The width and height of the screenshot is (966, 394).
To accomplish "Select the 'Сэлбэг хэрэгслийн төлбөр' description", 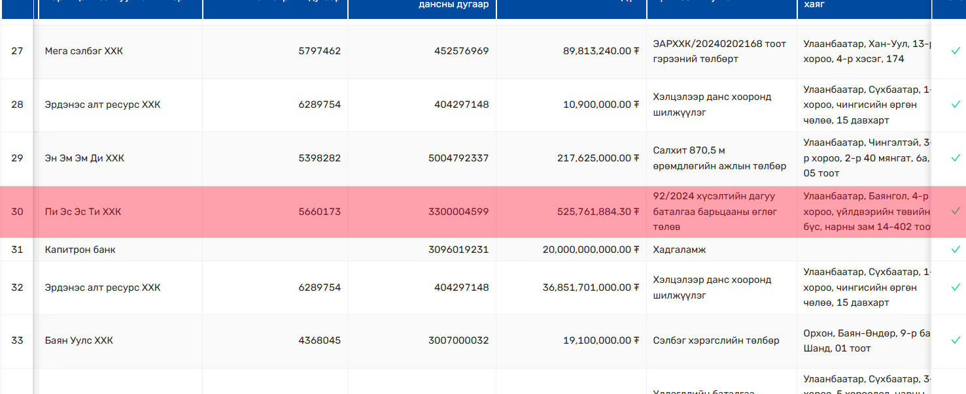I will (x=716, y=340).
